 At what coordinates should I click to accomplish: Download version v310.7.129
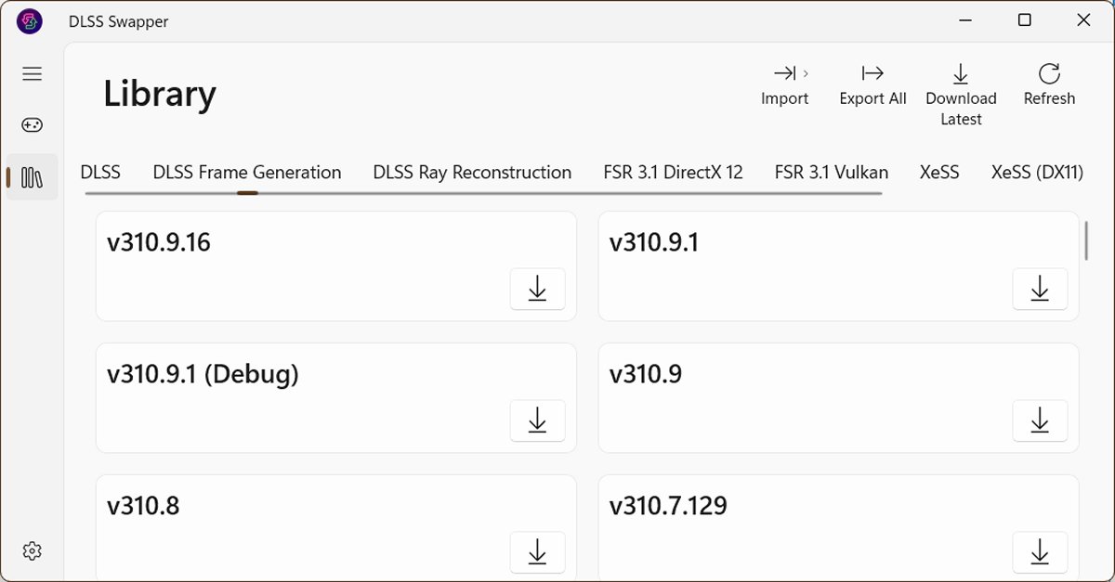coord(1040,553)
